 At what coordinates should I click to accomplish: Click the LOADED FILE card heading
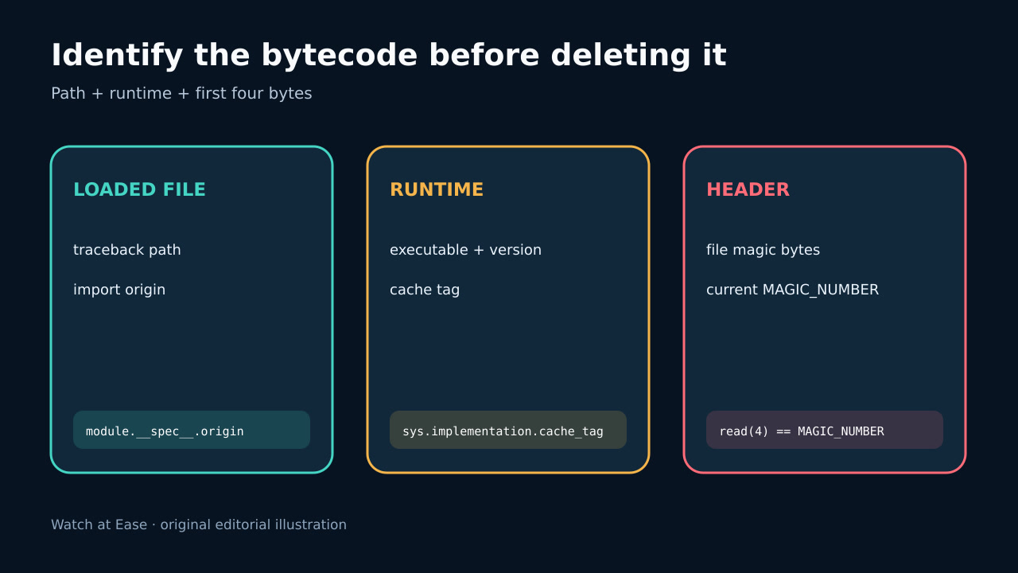[139, 190]
